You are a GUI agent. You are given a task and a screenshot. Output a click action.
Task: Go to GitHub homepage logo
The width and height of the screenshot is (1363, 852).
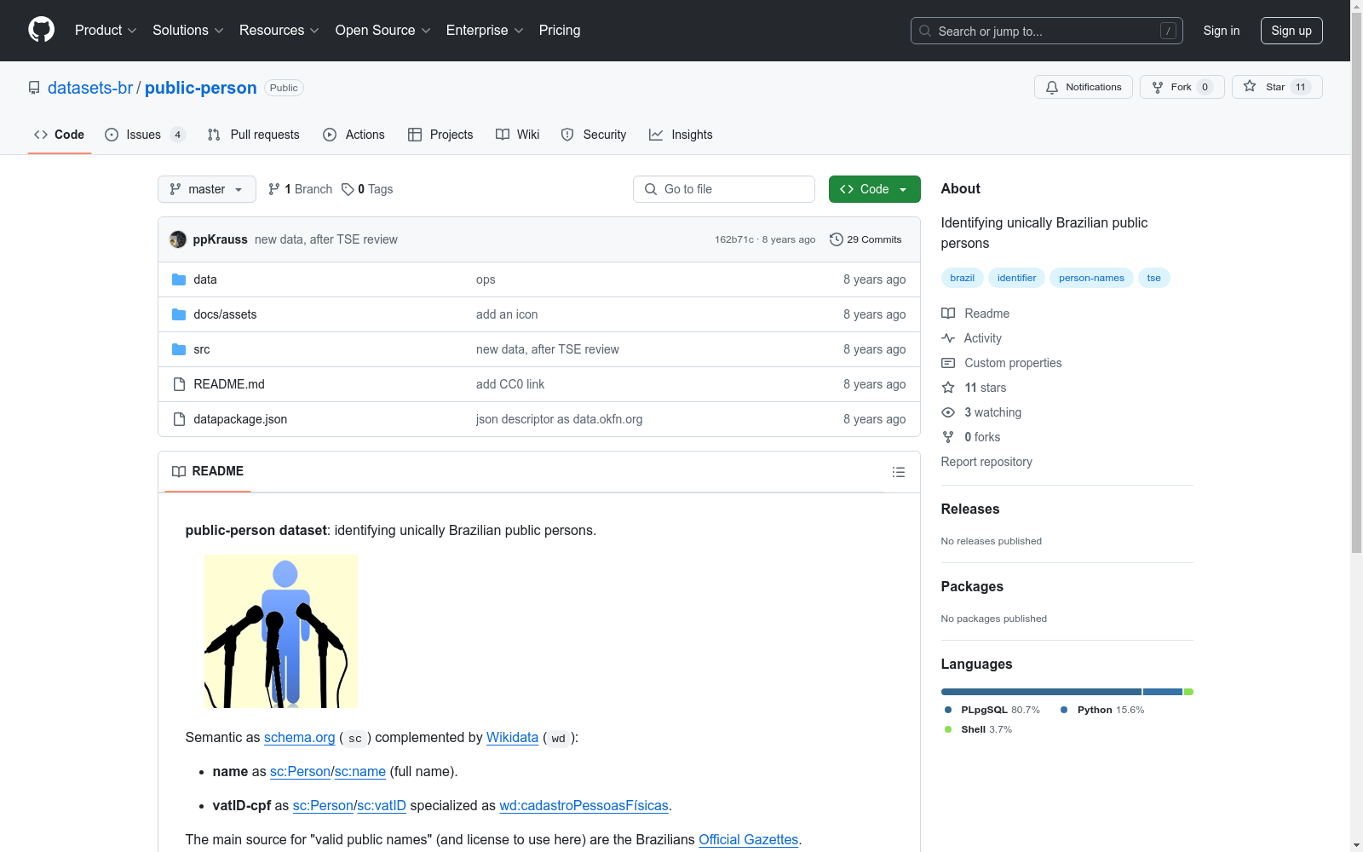coord(41,30)
